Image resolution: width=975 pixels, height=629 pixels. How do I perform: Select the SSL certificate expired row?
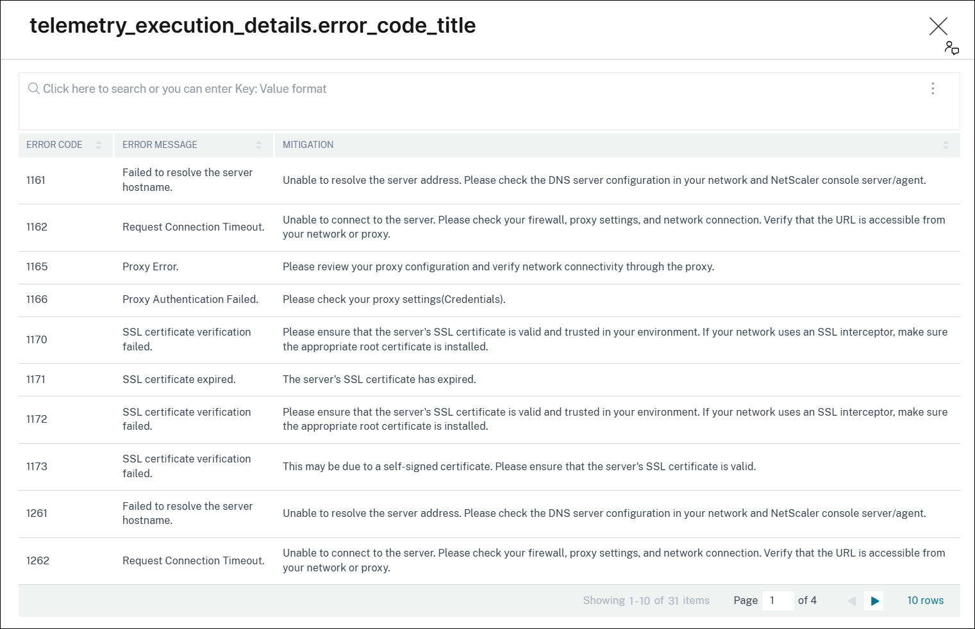pos(179,380)
